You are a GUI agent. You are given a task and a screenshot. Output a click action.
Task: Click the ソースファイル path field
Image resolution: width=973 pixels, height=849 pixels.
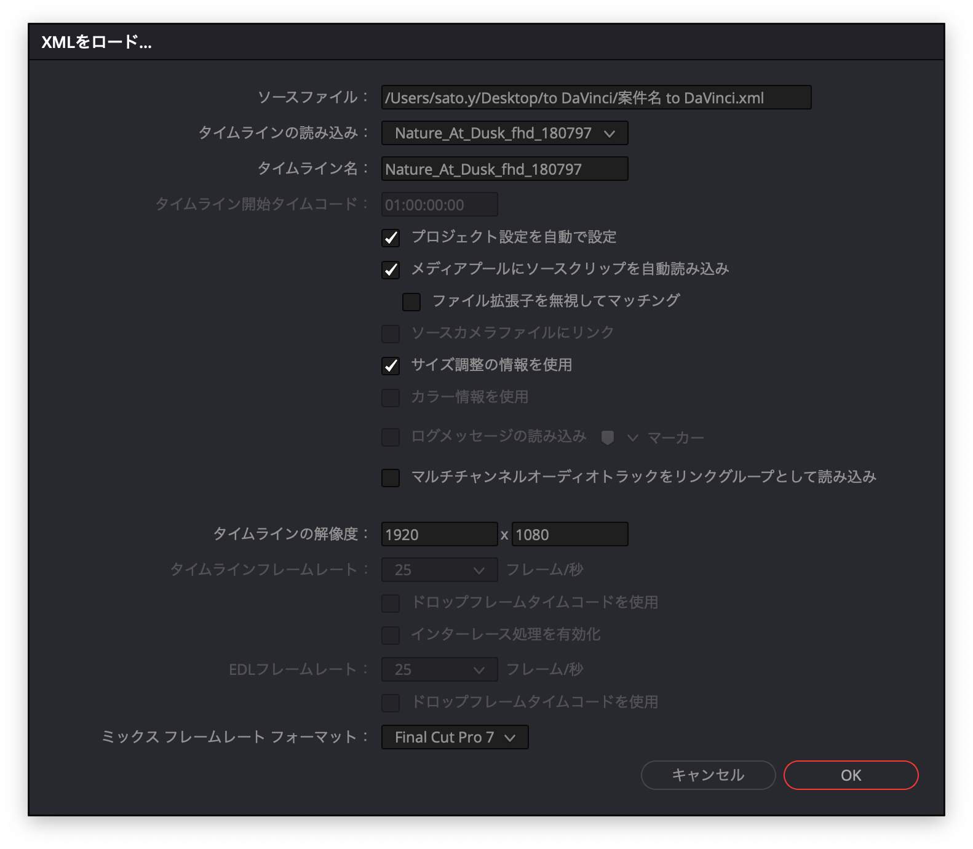pyautogui.click(x=595, y=98)
